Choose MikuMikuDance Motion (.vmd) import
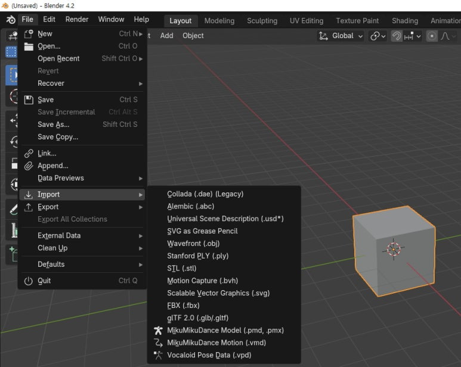 (224, 343)
